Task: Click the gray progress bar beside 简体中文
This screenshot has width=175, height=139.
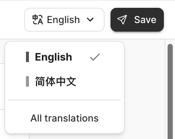Action: [x=27, y=81]
